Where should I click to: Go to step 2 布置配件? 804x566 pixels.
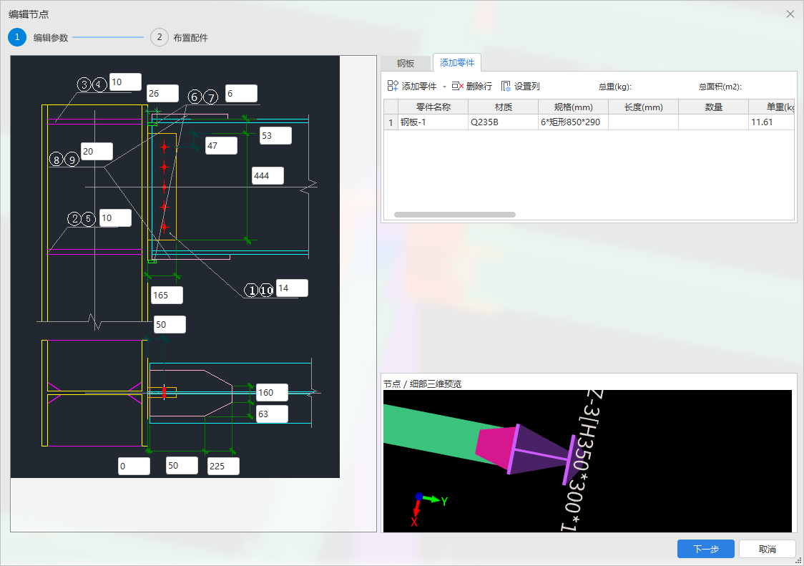coord(180,37)
